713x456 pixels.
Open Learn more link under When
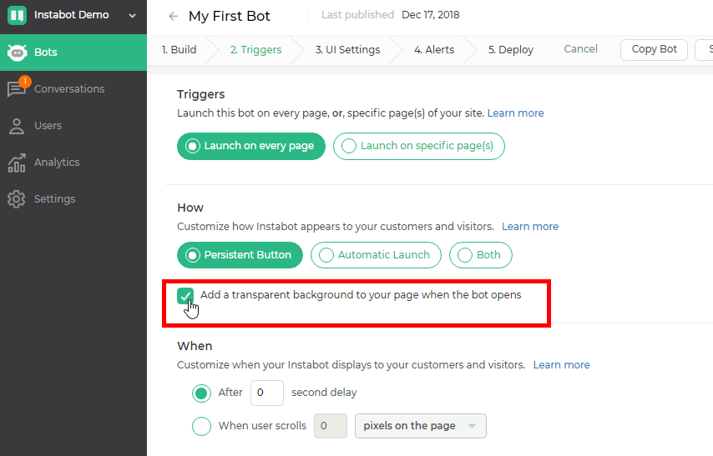point(562,365)
